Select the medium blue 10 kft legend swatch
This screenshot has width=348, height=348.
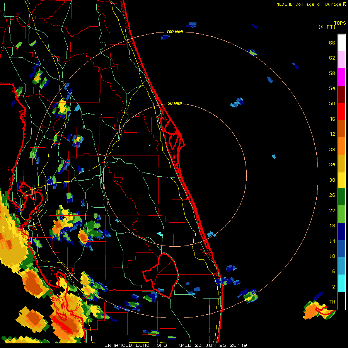click(x=341, y=249)
